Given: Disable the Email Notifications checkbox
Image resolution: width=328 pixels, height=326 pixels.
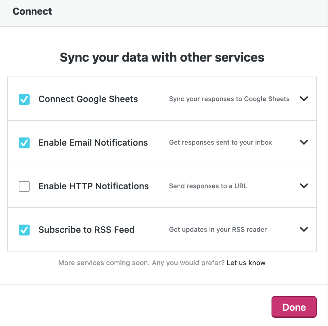Looking at the screenshot, I should [24, 143].
